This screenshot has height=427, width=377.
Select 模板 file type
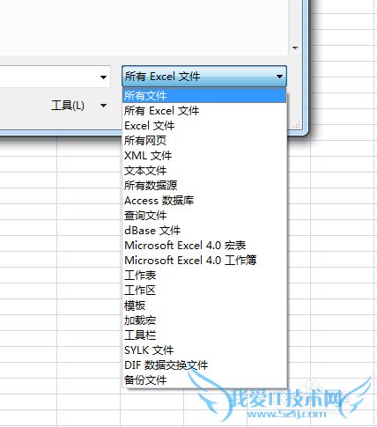tap(204, 306)
